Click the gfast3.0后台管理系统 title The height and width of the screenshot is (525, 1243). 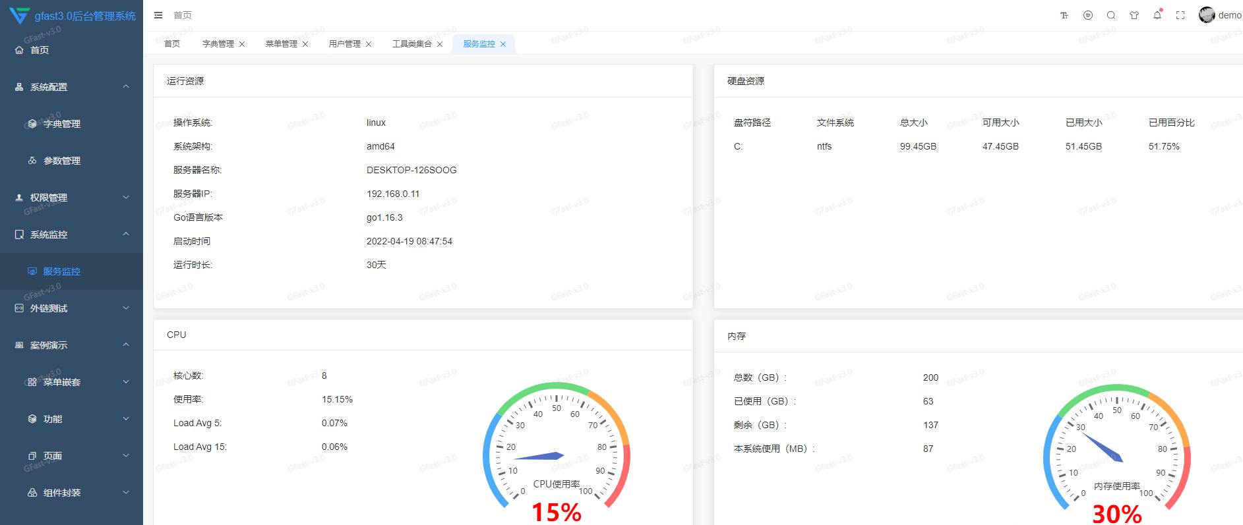[x=85, y=16]
